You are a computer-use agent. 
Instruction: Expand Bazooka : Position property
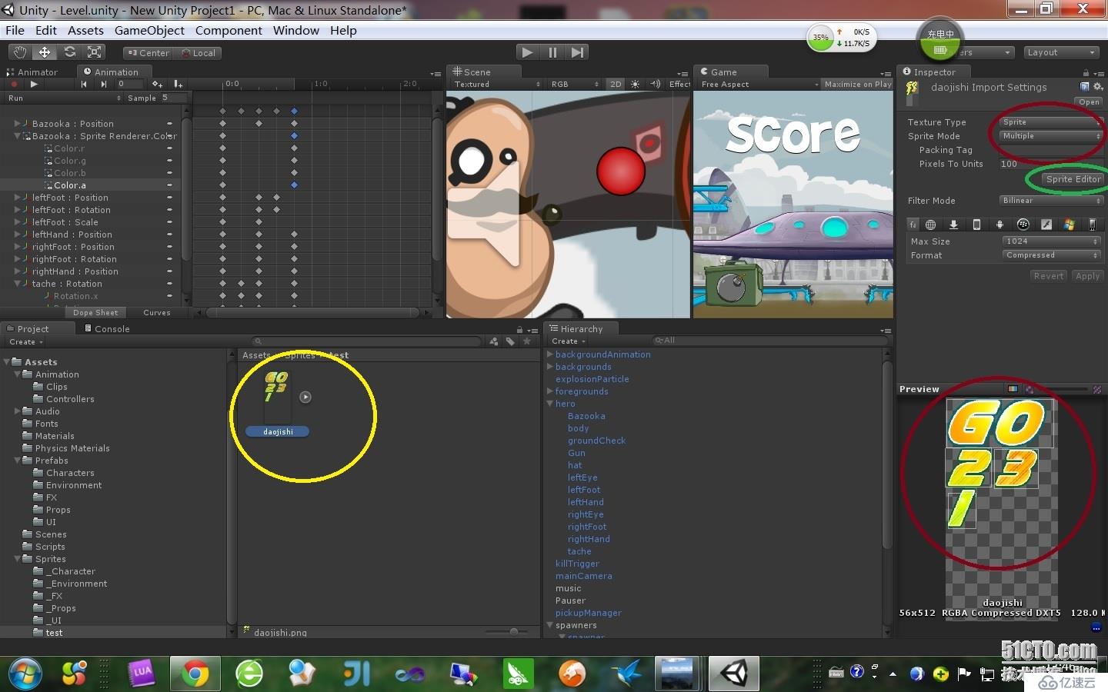pos(18,123)
